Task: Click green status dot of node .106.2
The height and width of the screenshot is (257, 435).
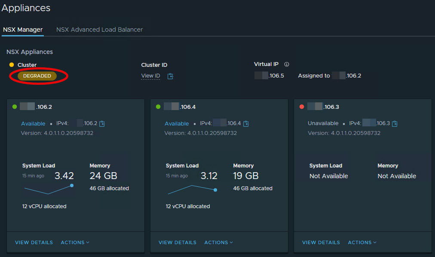Action: tap(15, 107)
